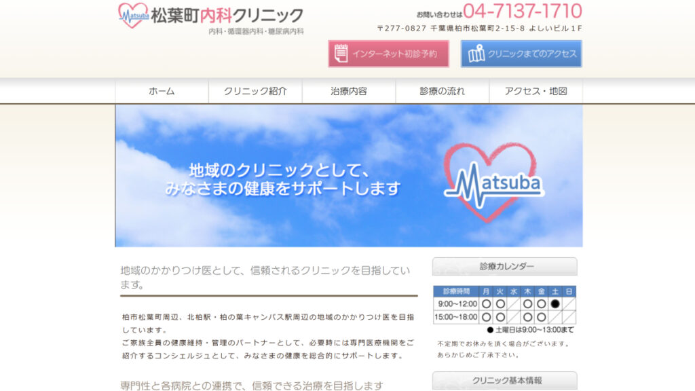
Task: Click the phone number 04-7137-1710
Action: coord(523,12)
